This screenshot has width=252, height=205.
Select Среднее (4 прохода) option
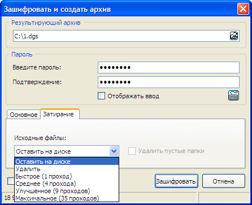pyautogui.click(x=67, y=184)
